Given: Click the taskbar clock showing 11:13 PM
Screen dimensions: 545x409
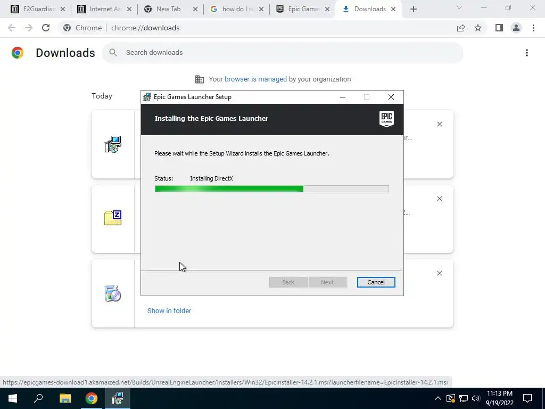Looking at the screenshot, I should (499, 398).
